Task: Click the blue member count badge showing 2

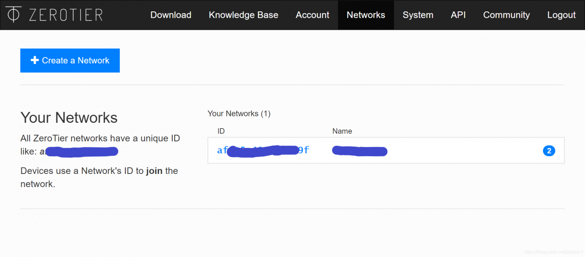Action: pyautogui.click(x=549, y=151)
